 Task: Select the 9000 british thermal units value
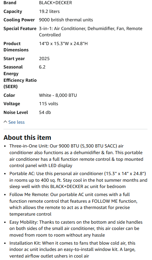pos(66,20)
